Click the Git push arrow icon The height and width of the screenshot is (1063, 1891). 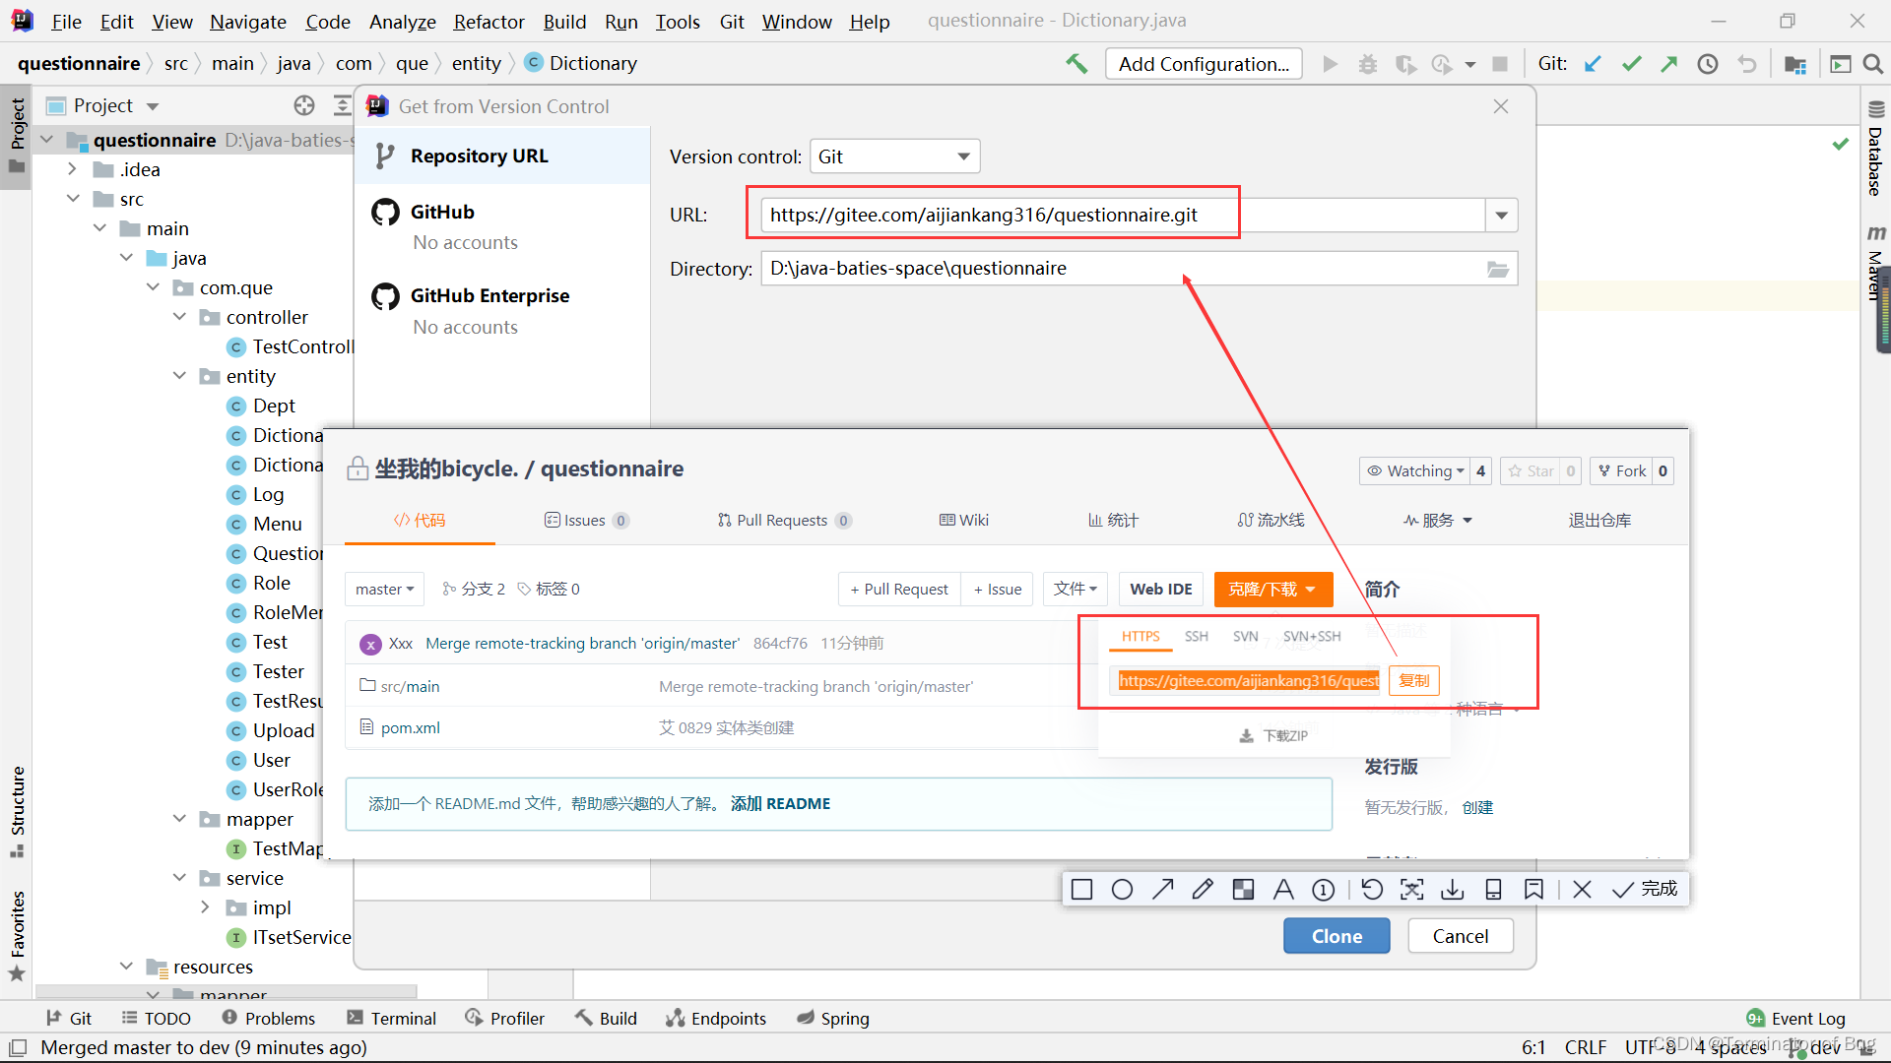pyautogui.click(x=1669, y=64)
